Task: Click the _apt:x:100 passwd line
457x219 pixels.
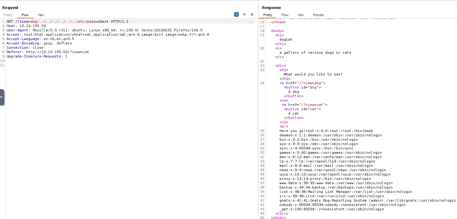Action: pos(332,209)
